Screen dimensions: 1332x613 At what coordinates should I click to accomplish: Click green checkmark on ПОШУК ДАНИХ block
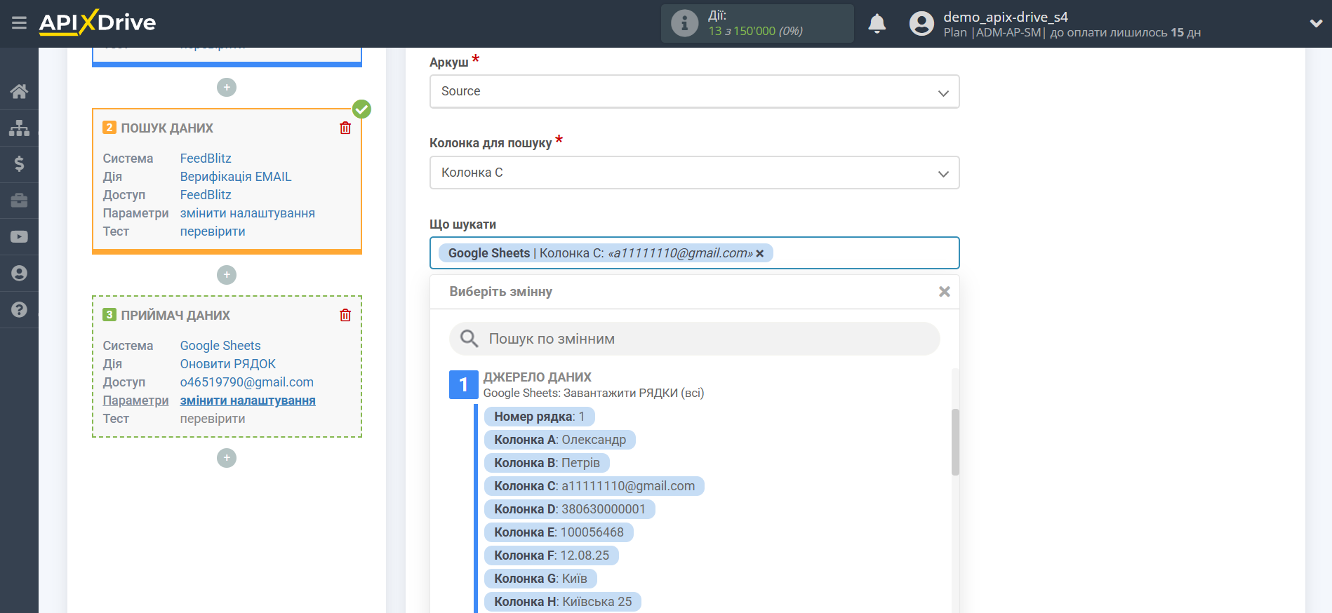(361, 109)
